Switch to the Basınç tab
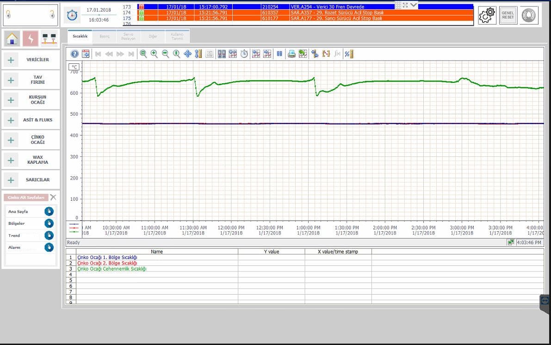This screenshot has height=345, width=551. coord(105,36)
